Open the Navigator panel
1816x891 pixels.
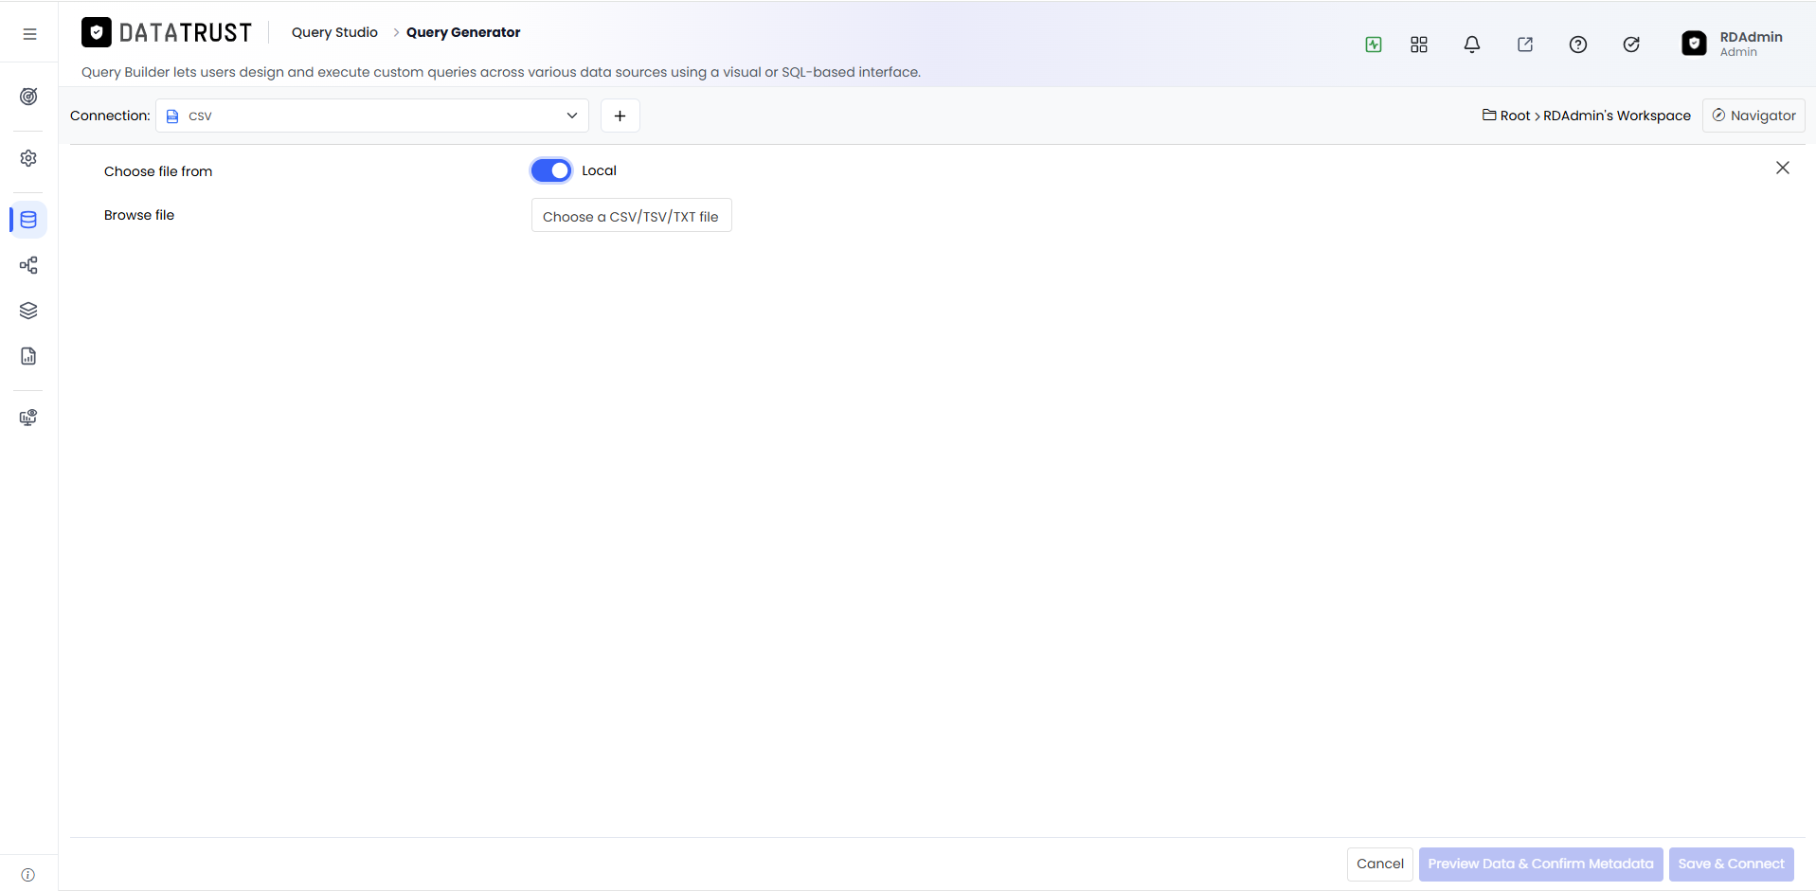1753,116
